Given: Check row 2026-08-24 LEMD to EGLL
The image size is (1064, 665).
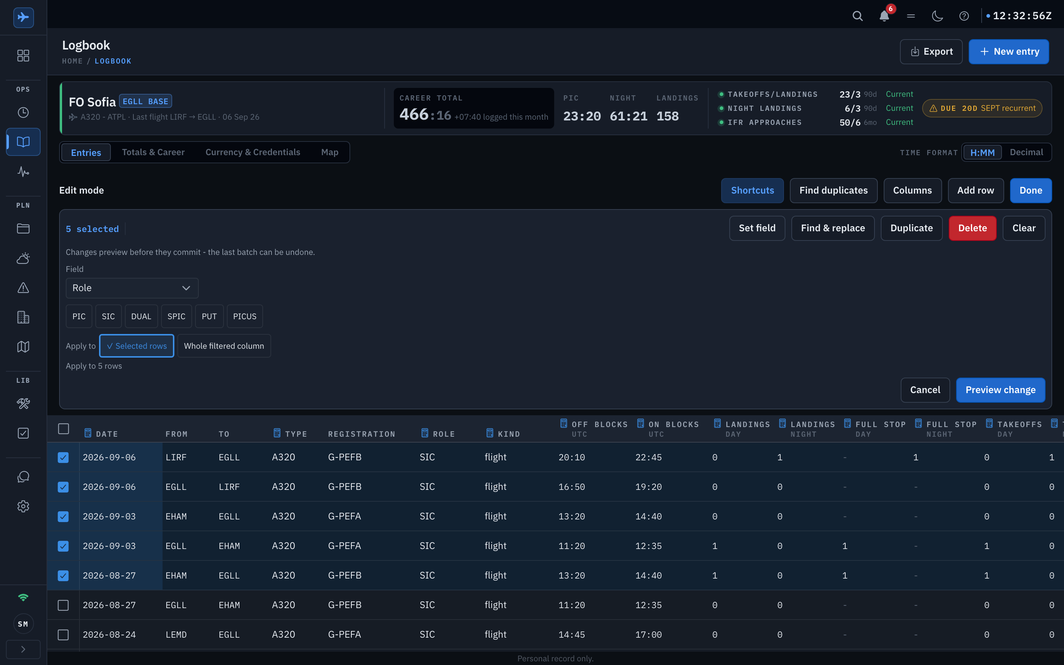Looking at the screenshot, I should [63, 635].
